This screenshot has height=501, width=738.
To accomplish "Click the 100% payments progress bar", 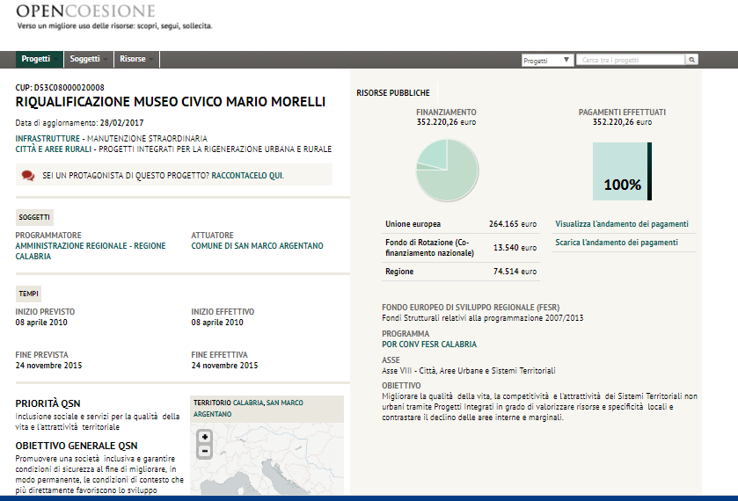I will (622, 171).
